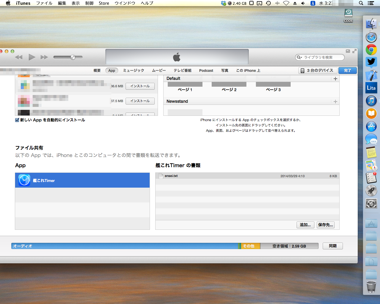
Task: Open the 編集 menu
Action: point(62,3)
